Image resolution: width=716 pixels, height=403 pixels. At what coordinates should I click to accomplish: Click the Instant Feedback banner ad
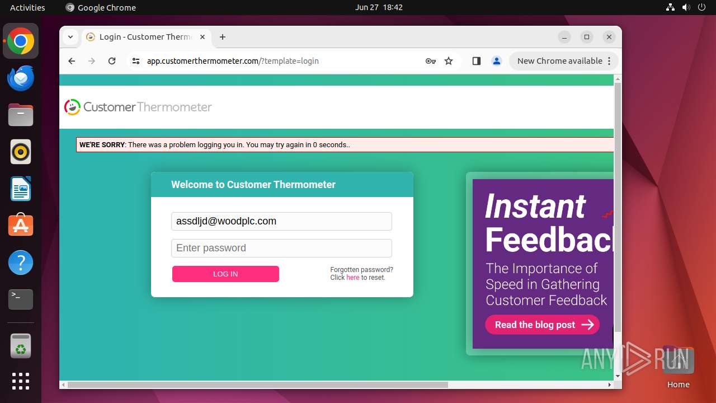(543, 264)
